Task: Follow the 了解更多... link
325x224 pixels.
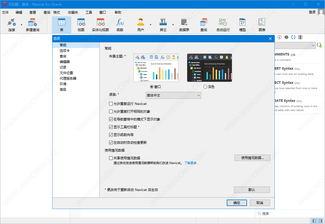Action: pos(192,163)
